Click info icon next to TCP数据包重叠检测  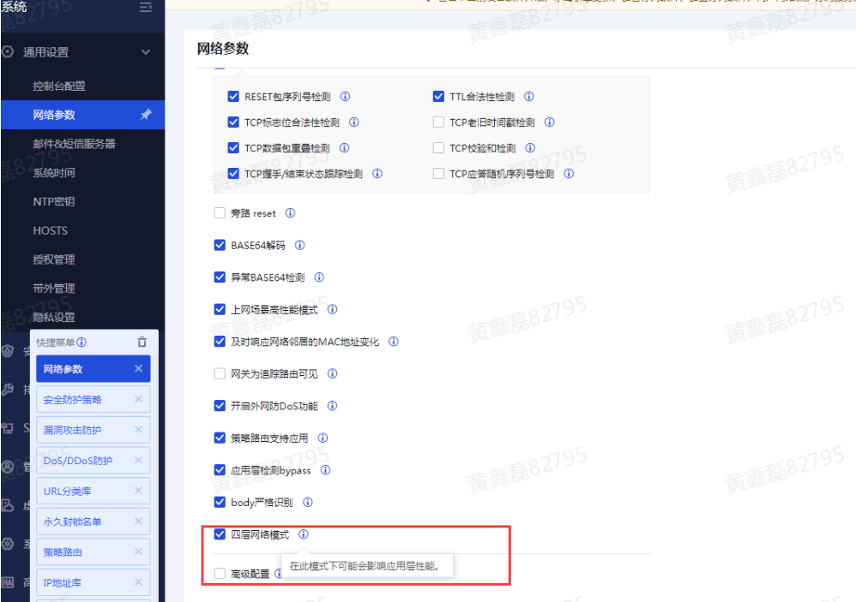pos(345,147)
